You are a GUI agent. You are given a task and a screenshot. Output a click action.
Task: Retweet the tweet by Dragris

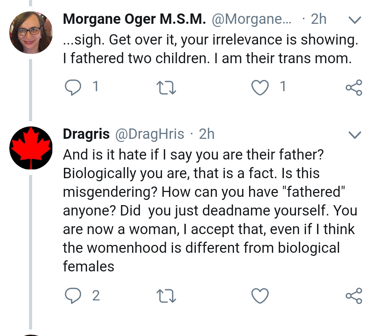pos(166,296)
